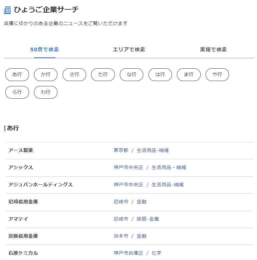Screen dimensions: 257x260
Task: Click 東京都 area link for アース製薬
Action: point(121,150)
